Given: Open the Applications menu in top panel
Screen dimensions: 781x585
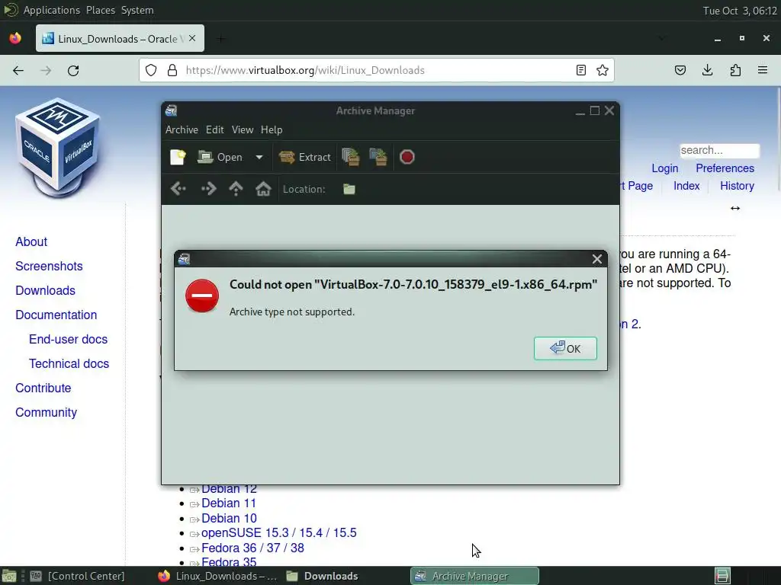Looking at the screenshot, I should click(x=52, y=10).
